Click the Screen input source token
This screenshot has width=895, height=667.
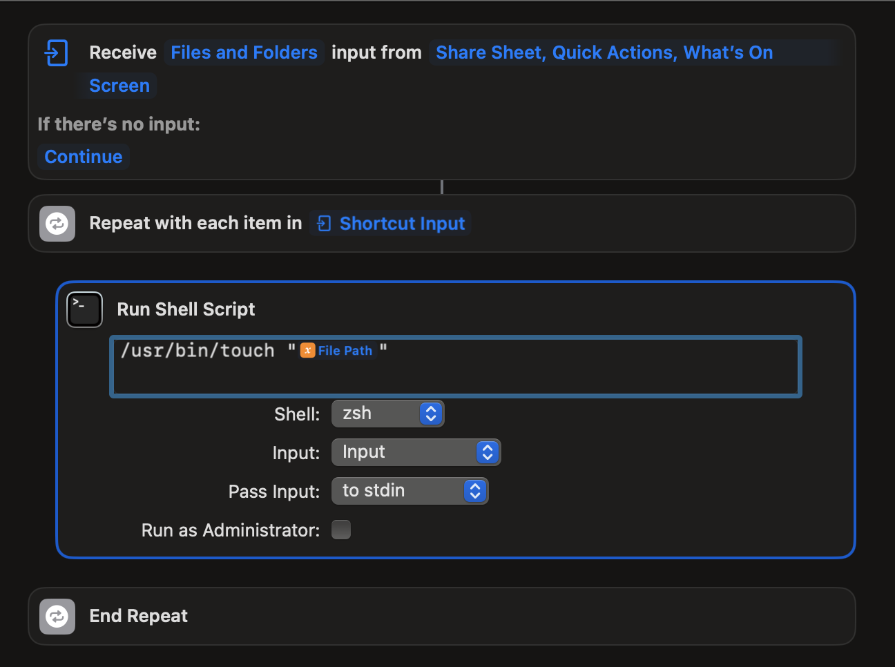pos(119,86)
